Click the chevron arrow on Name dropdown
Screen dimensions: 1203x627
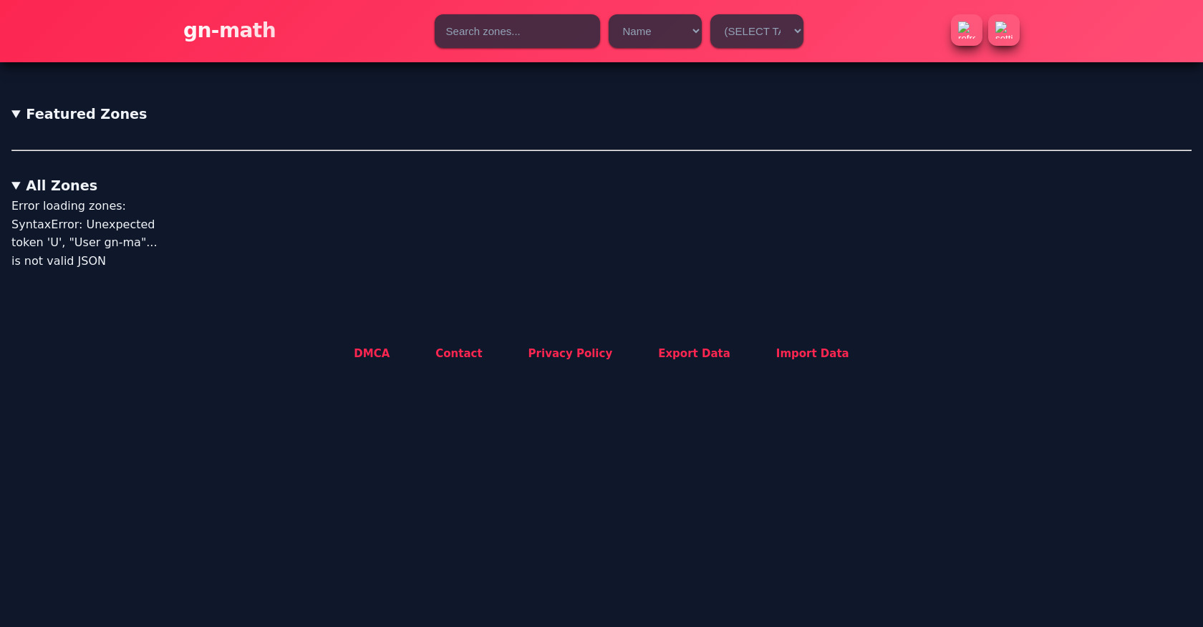tap(695, 31)
